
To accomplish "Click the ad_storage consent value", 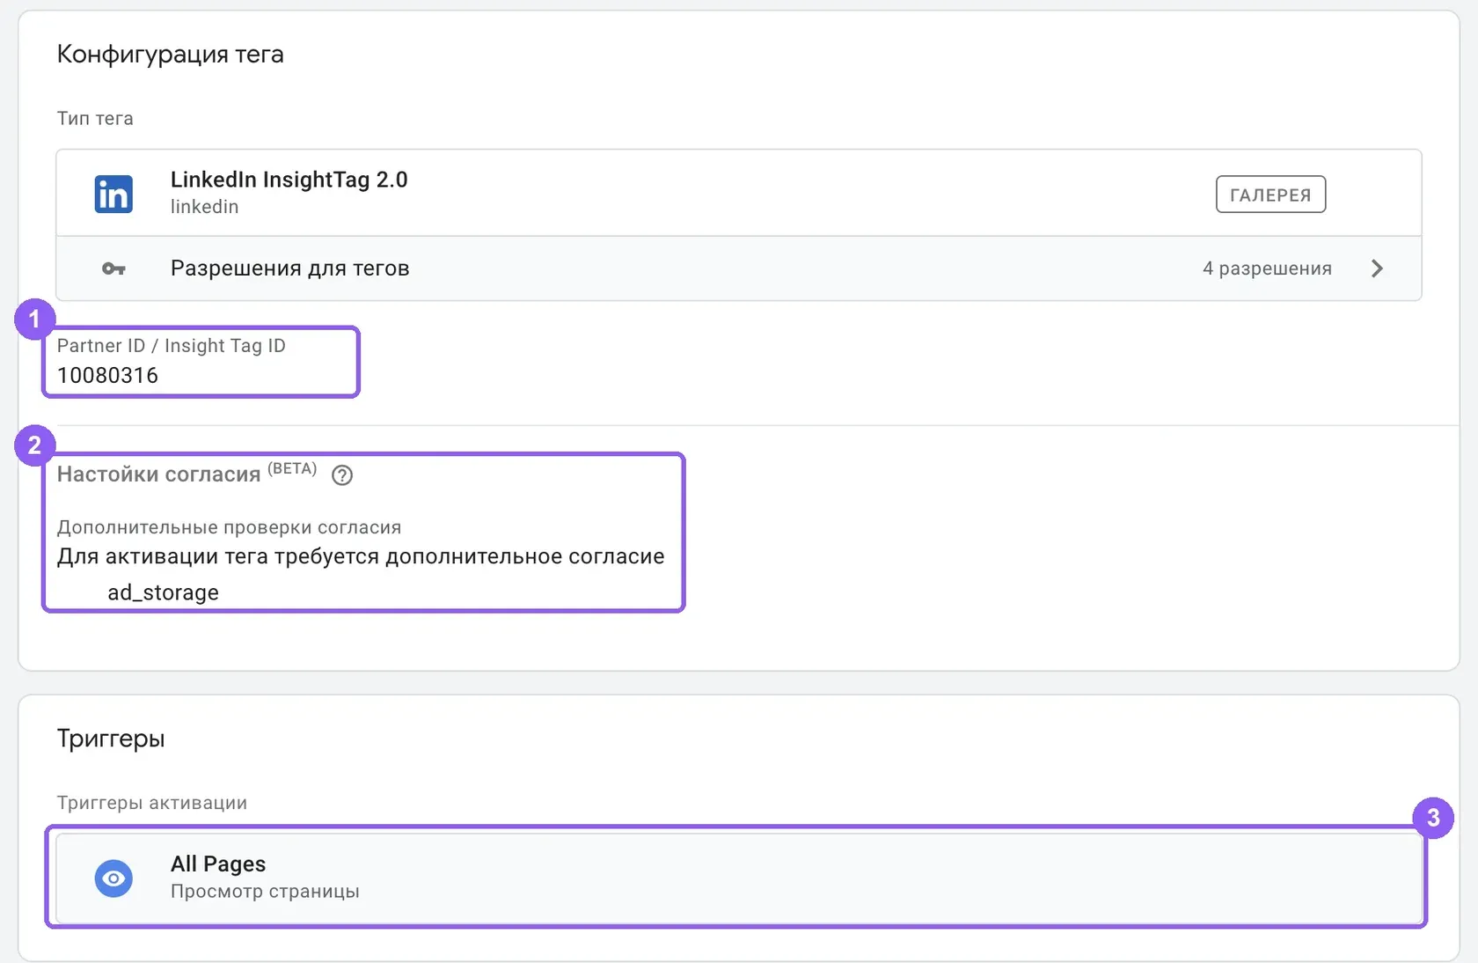I will [x=163, y=592].
